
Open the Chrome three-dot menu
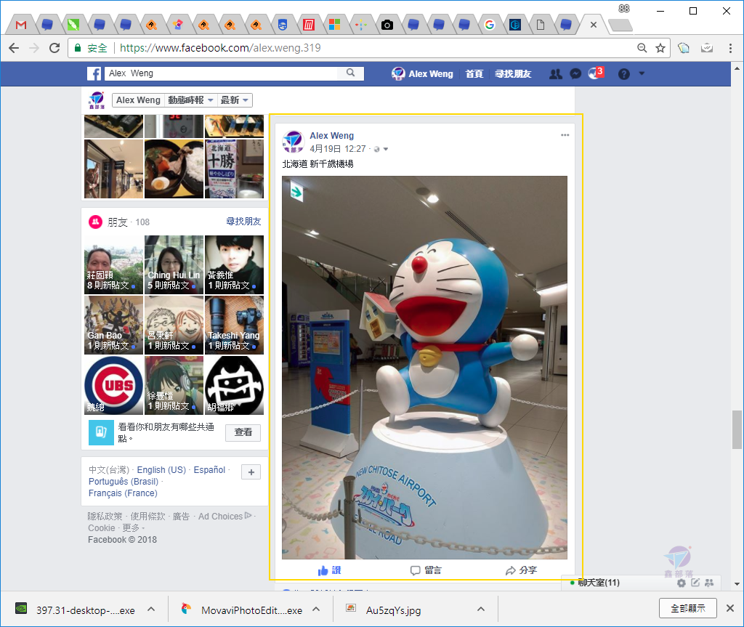tap(730, 48)
